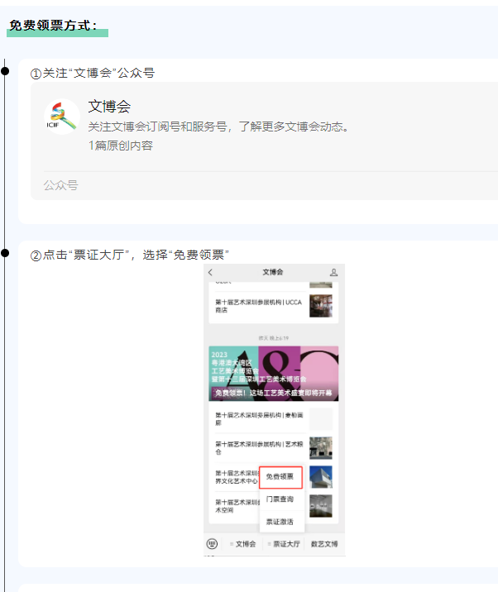This screenshot has height=592, width=498.
Task: Open the article ending 界文化艺术中心
Action: tap(237, 477)
